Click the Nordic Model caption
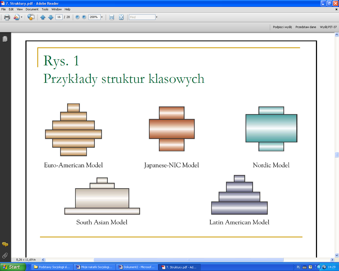The height and width of the screenshot is (271, 339). pos(271,165)
